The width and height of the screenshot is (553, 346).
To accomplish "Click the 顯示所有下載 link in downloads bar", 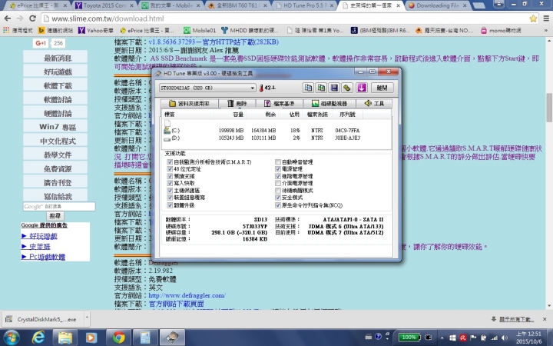I will click(516, 319).
